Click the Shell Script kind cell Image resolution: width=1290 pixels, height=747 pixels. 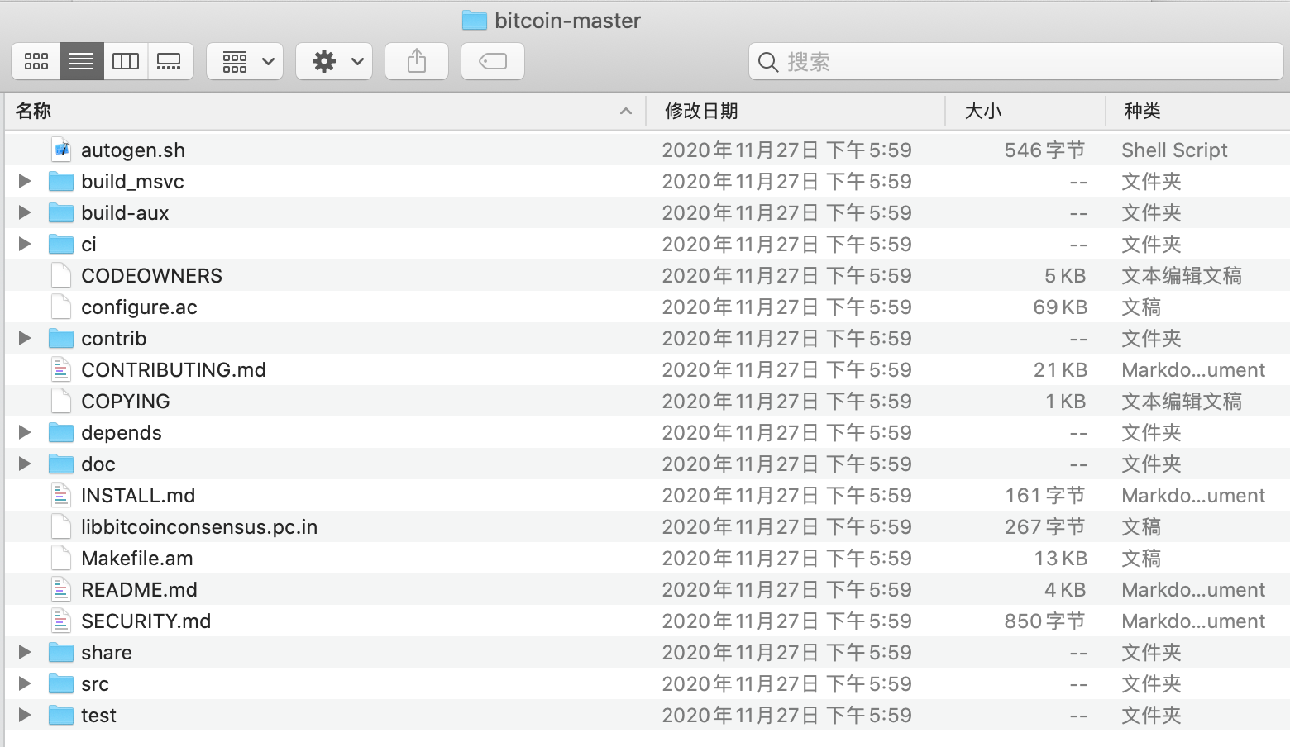(1174, 150)
